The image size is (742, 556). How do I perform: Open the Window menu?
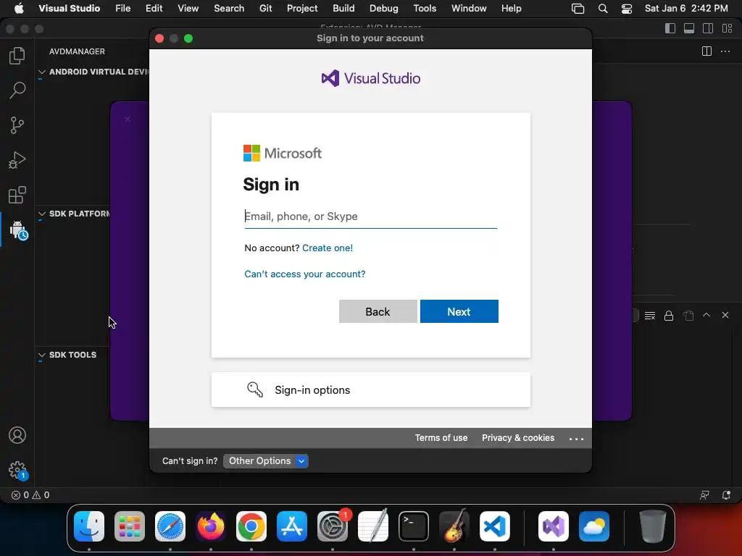469,9
